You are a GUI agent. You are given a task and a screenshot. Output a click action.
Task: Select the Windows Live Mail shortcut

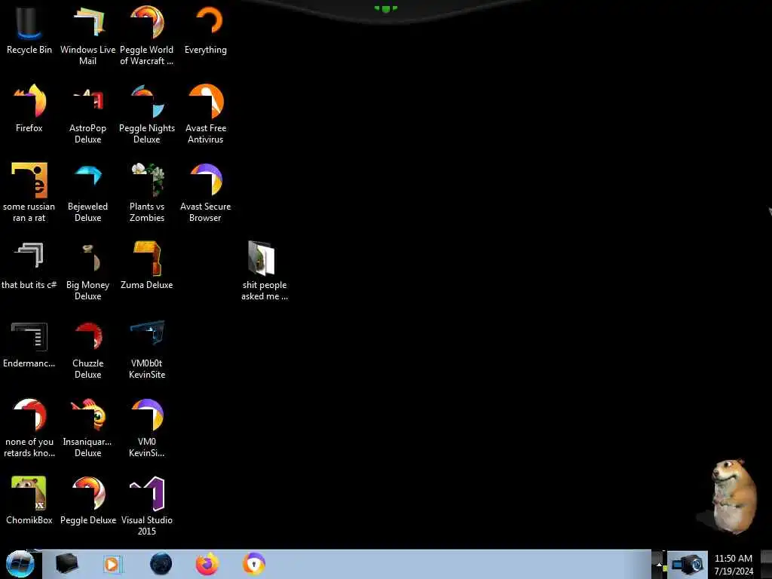pos(87,35)
